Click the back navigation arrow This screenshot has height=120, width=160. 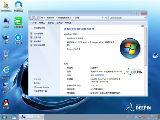31,18
